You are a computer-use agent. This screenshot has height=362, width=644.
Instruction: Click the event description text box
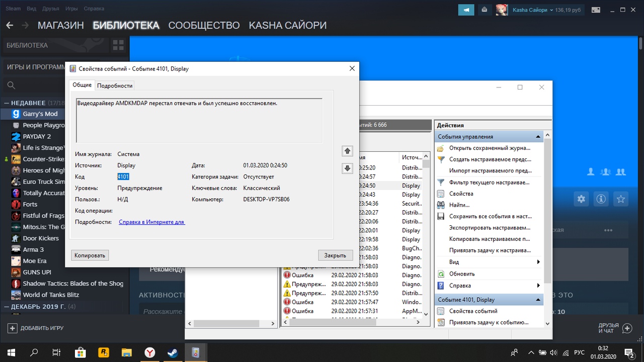(x=199, y=121)
